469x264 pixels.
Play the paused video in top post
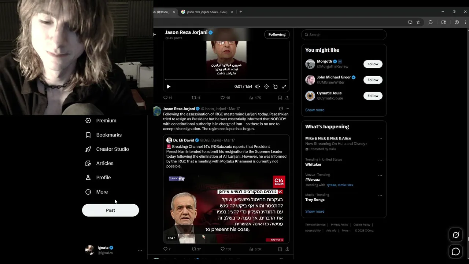169,87
